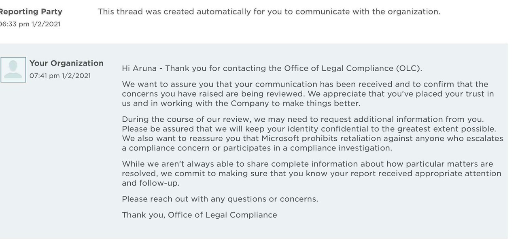Click the 07:41 pm 1/2/2021 timestamp
The height and width of the screenshot is (239, 518).
pyautogui.click(x=60, y=76)
